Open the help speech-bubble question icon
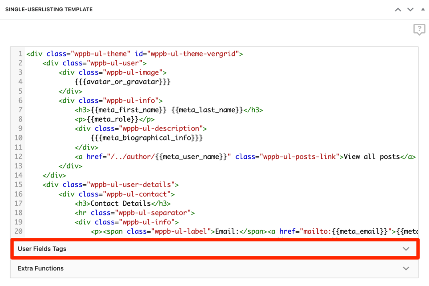429x286 pixels. coord(419,30)
